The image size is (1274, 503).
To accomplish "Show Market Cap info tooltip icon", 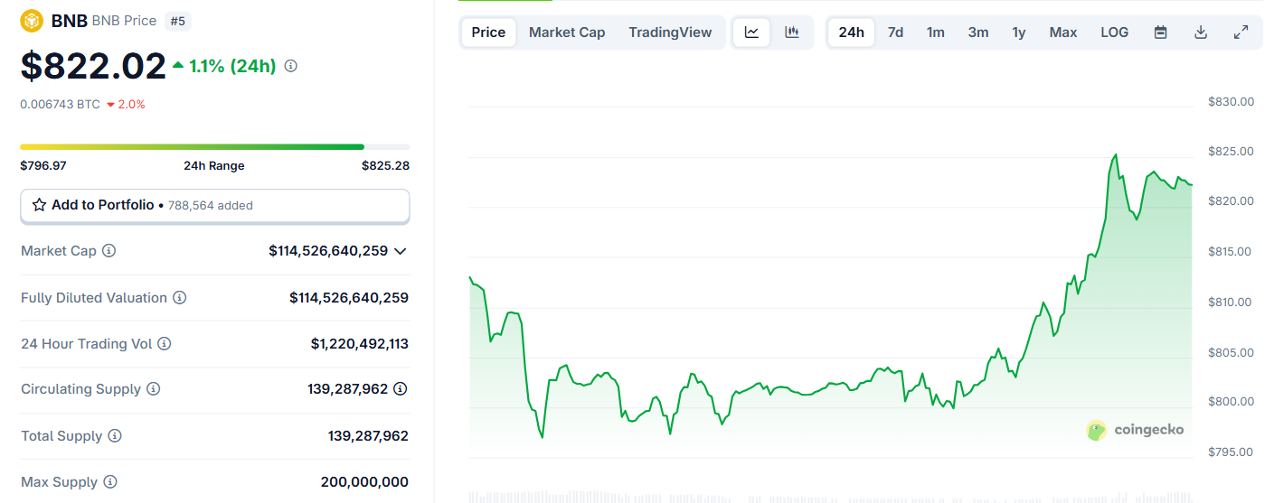I will point(109,251).
